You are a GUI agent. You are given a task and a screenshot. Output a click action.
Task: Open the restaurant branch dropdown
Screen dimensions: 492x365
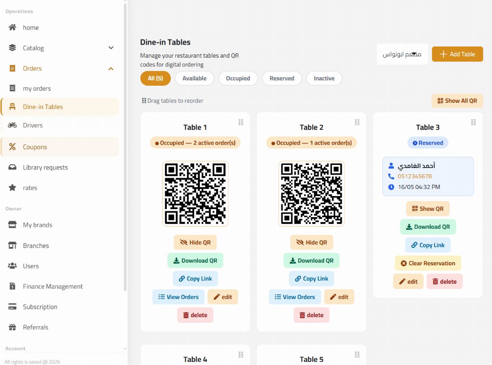pyautogui.click(x=402, y=54)
